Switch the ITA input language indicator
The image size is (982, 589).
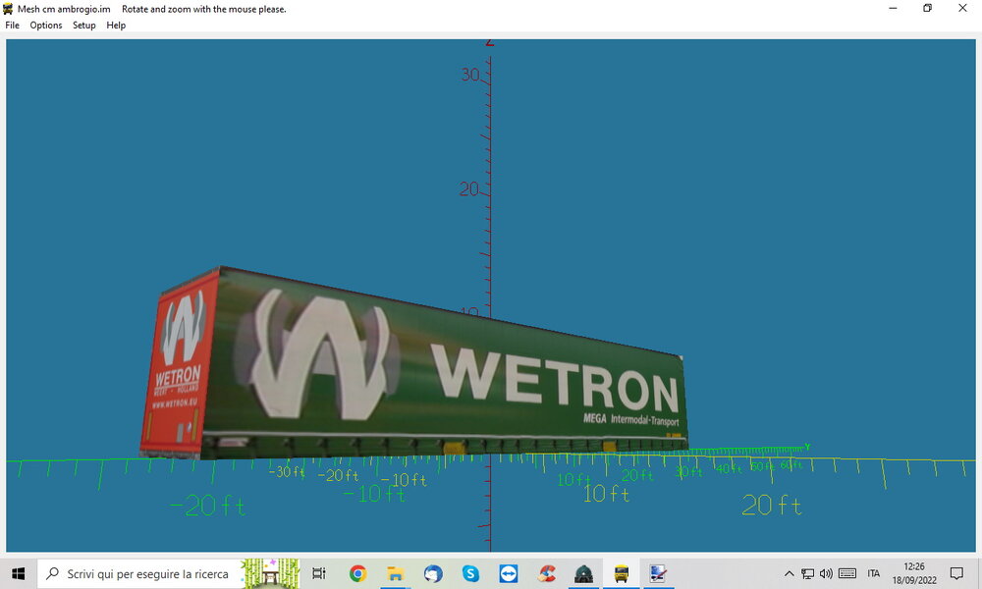[874, 573]
